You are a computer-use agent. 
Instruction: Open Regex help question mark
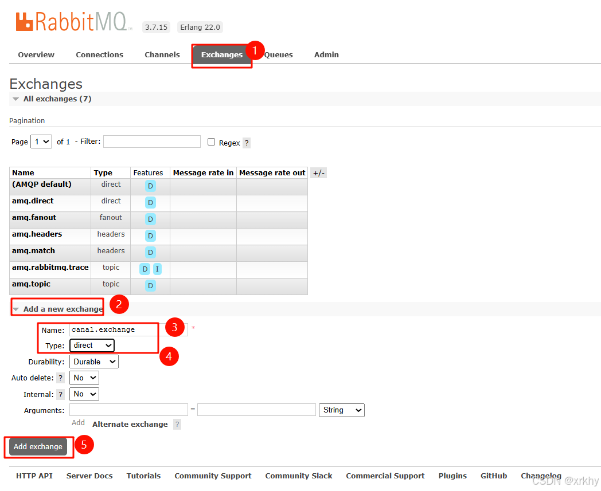tap(247, 143)
